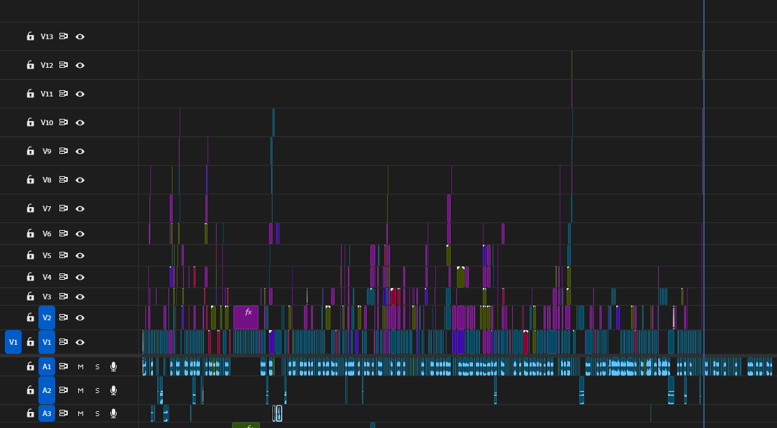The image size is (777, 428).
Task: Toggle lock on audio track A3
Action: (x=30, y=413)
